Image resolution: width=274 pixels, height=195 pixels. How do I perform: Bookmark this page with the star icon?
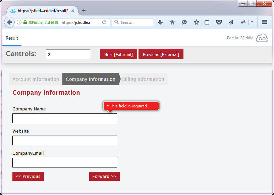[x=197, y=22]
